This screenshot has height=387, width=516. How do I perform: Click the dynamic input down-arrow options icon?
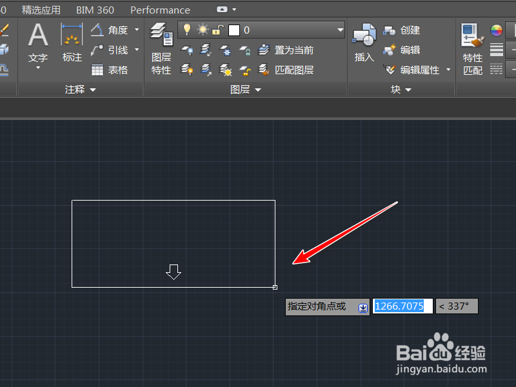pyautogui.click(x=363, y=308)
